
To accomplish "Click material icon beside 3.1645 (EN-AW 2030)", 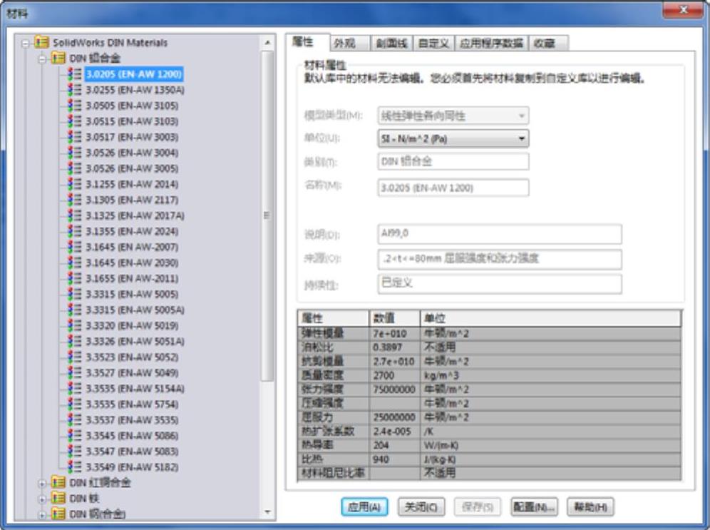I will coord(75,263).
